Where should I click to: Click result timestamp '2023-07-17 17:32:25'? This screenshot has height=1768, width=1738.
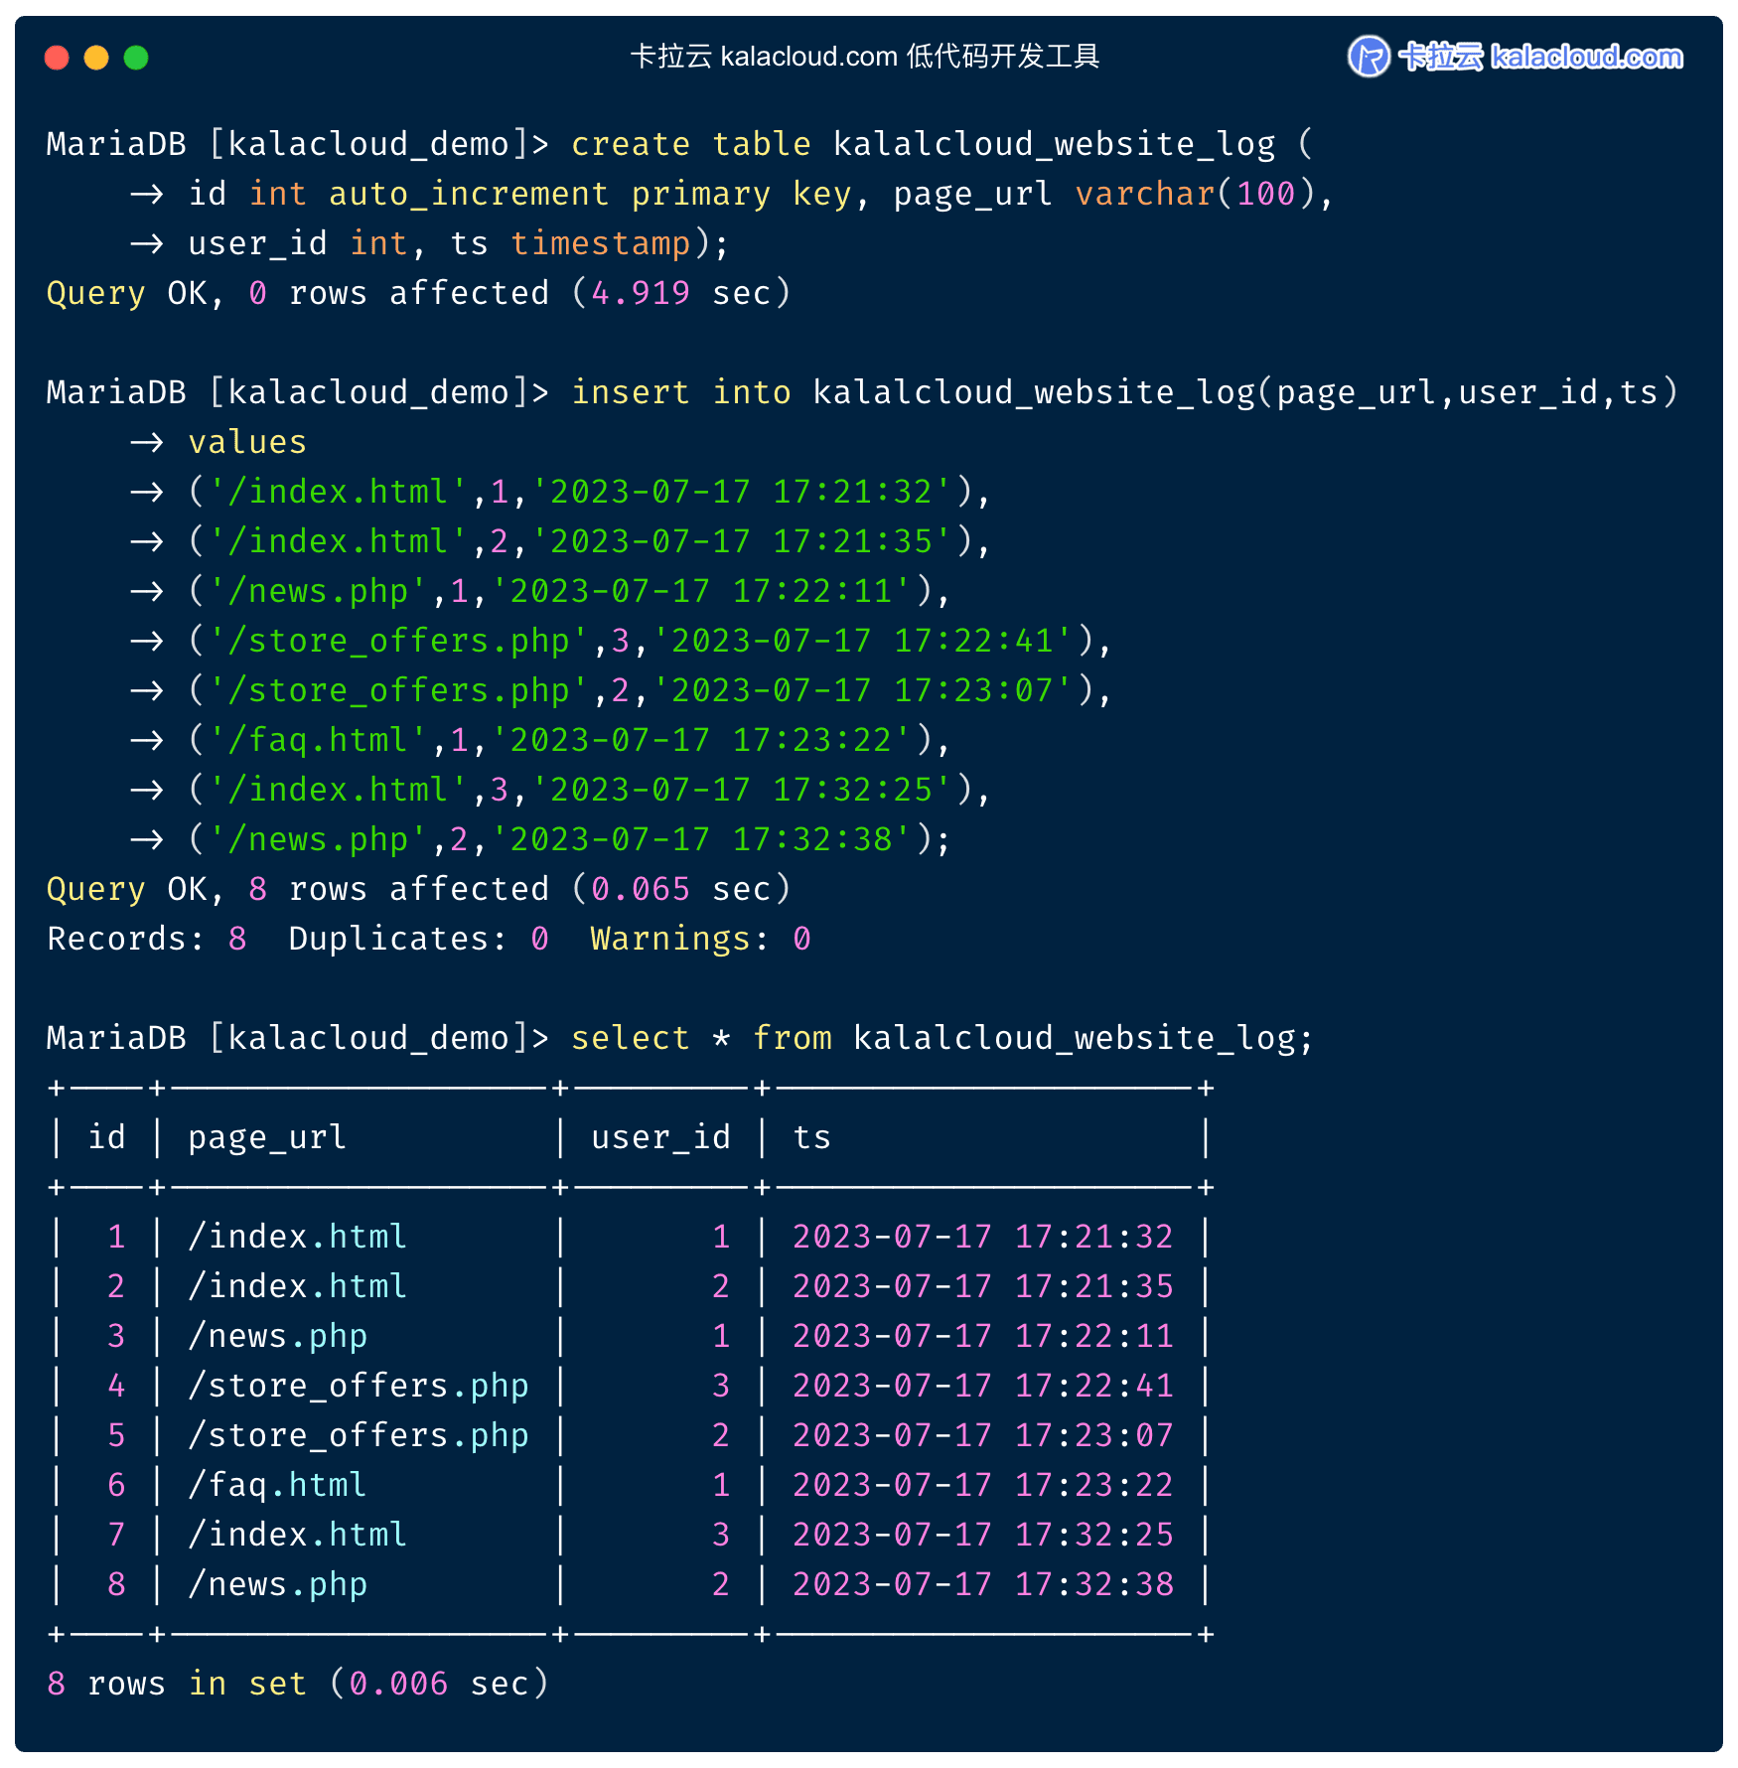(x=982, y=1535)
